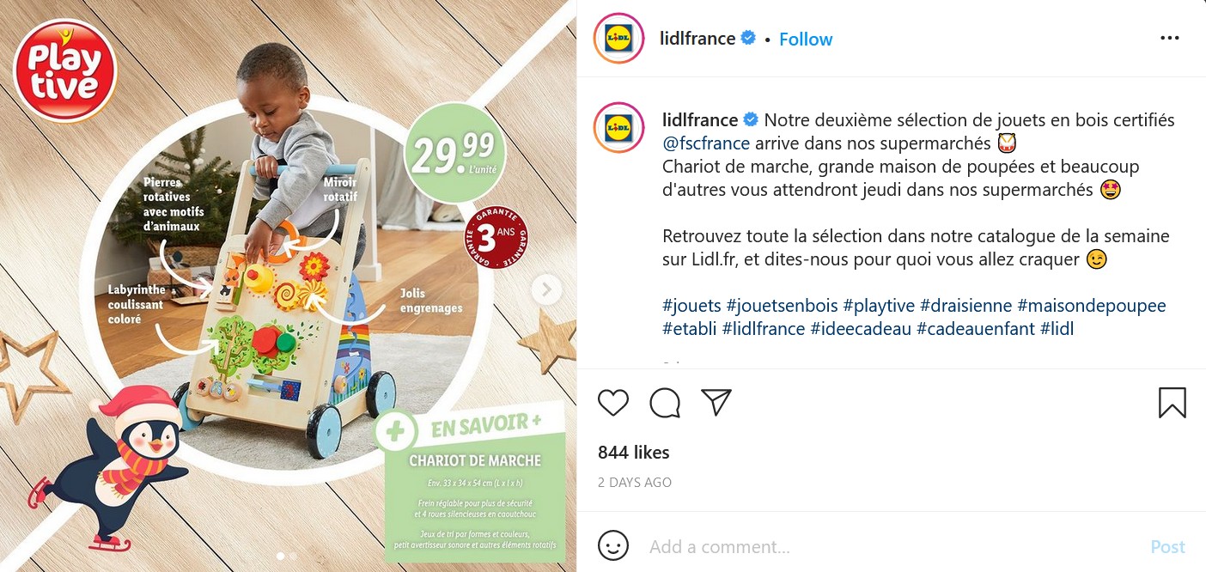Open lidlfrance profile from header username
Viewport: 1206px width, 572px height.
pos(697,39)
